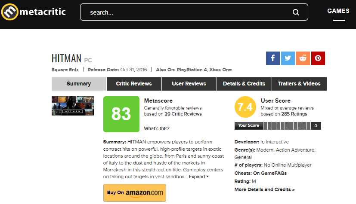Open Xbox One version link
The height and width of the screenshot is (204, 356).
point(220,70)
